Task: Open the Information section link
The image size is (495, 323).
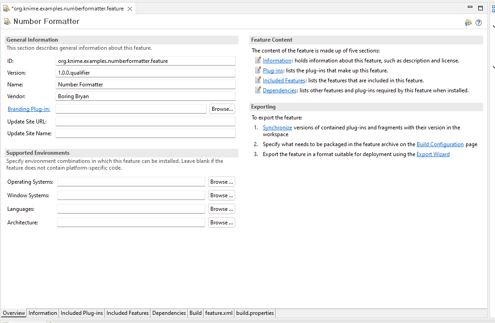Action: point(277,61)
